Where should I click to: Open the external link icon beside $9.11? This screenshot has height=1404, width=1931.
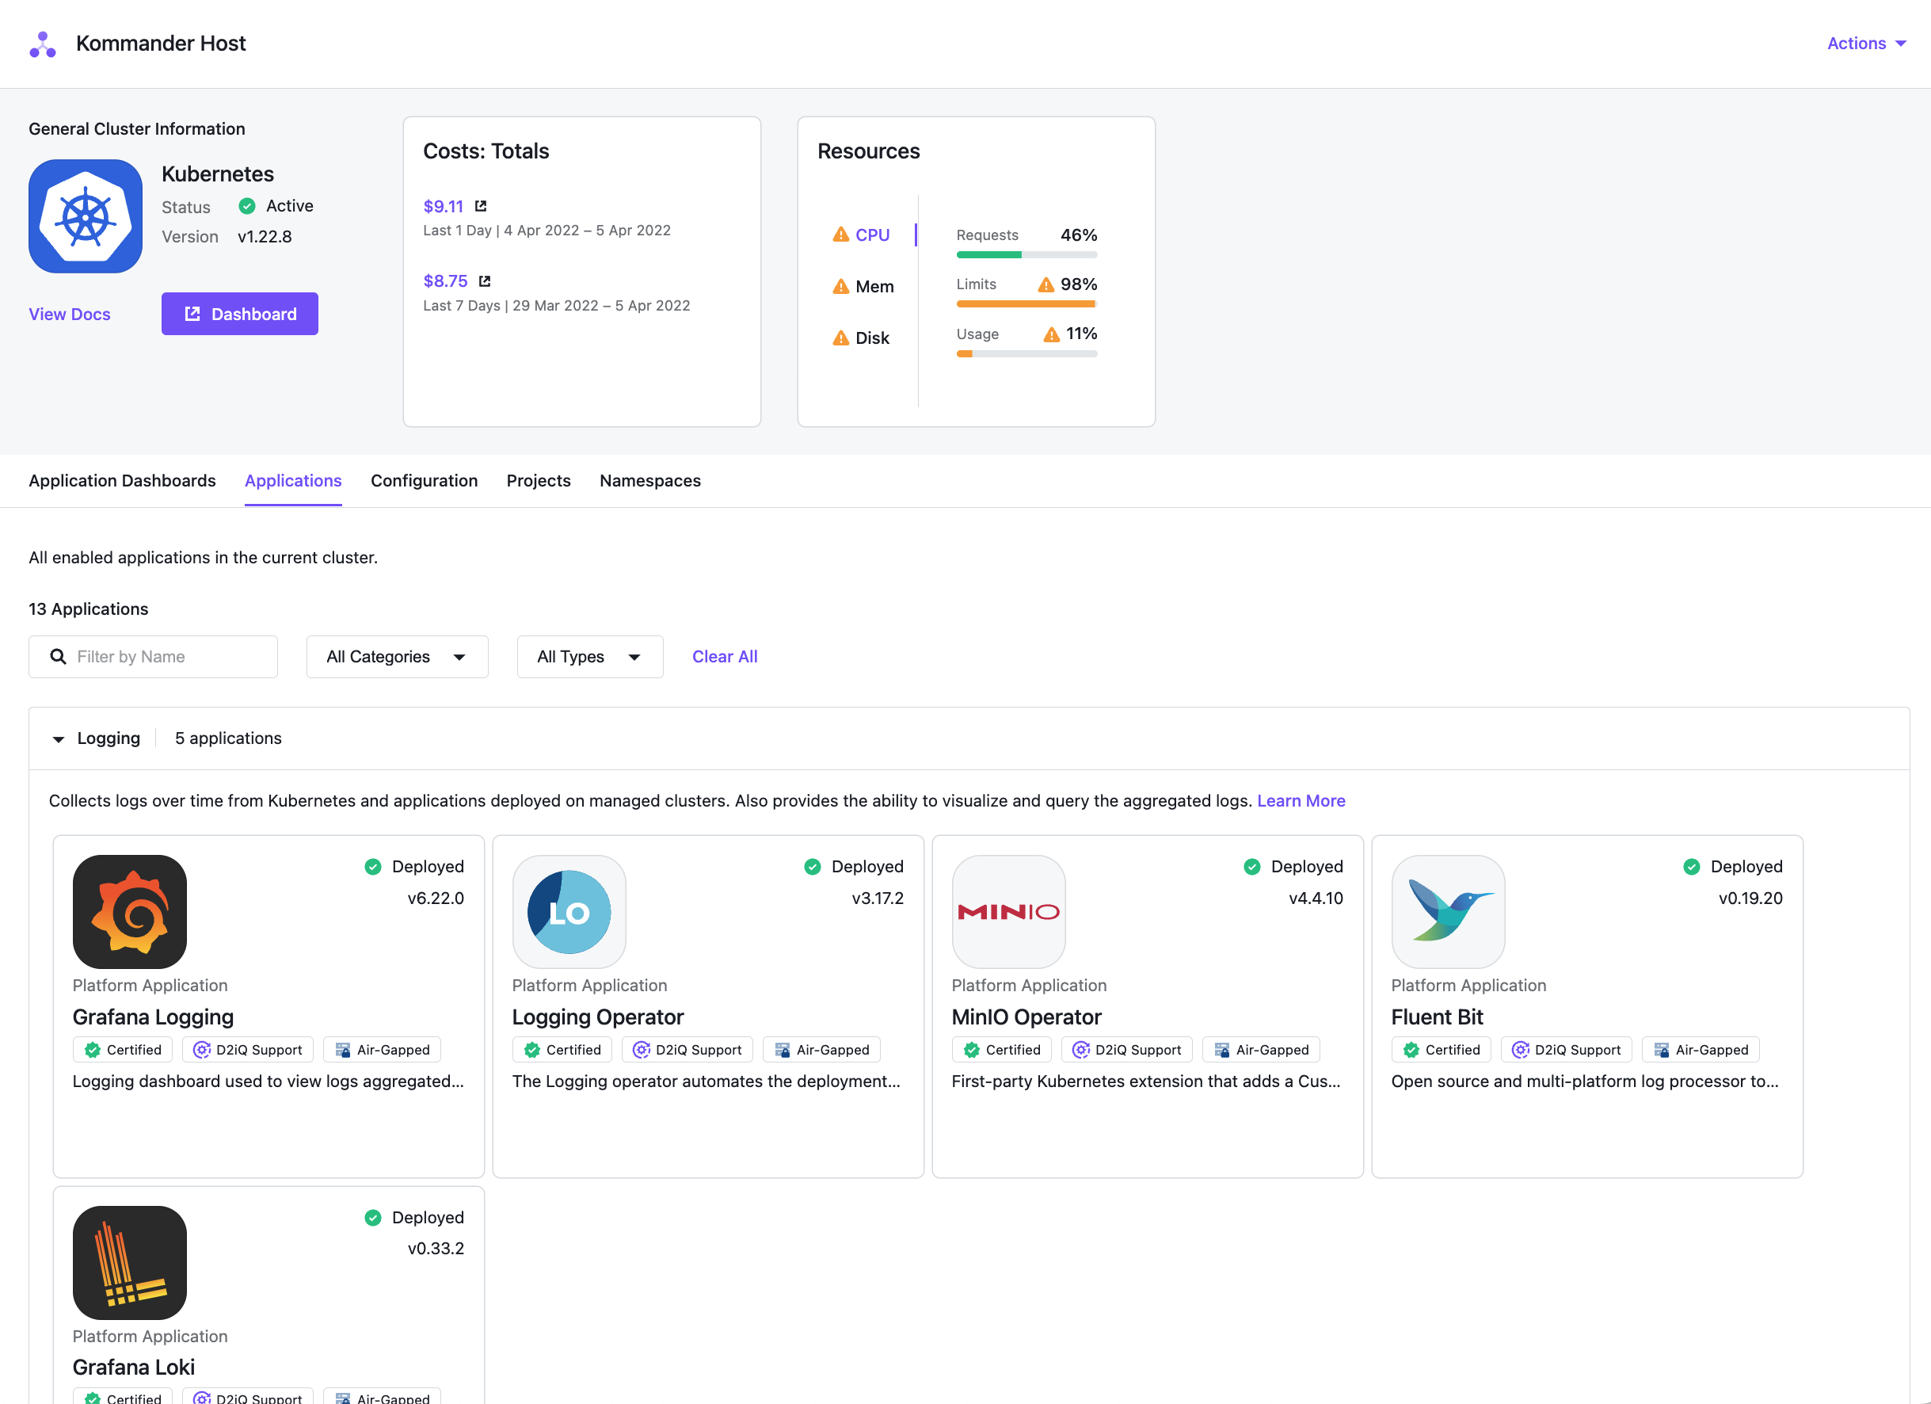coord(481,206)
